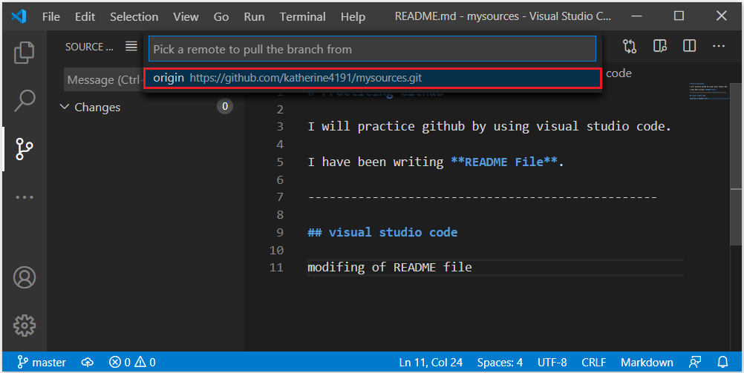Change encoding via UTF-8
Viewport: 744px width, 373px height.
(552, 363)
